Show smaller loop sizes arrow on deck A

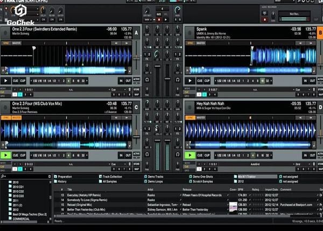click(x=31, y=81)
